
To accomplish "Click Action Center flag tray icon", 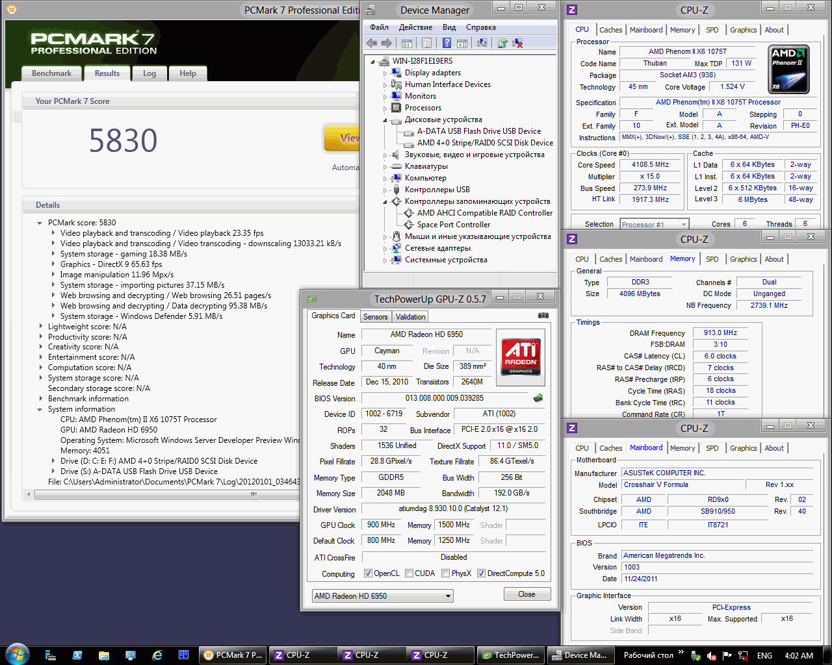I will tap(727, 656).
